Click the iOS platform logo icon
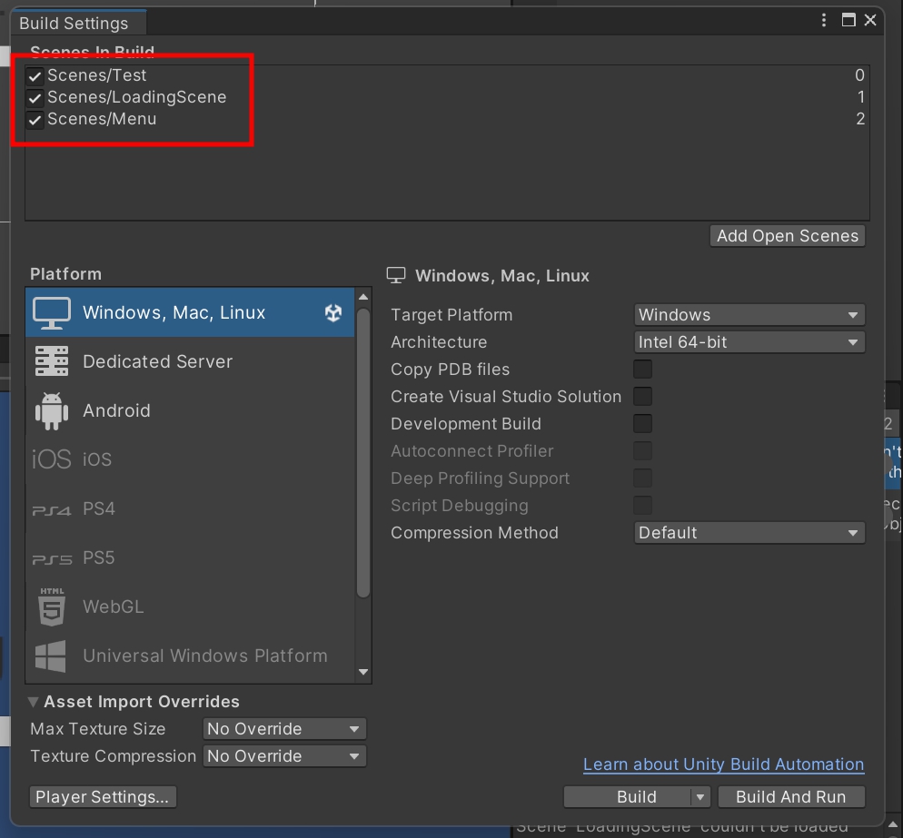Viewport: 903px width, 838px height. (51, 459)
